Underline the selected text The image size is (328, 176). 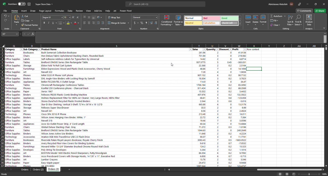pyautogui.click(x=52, y=23)
